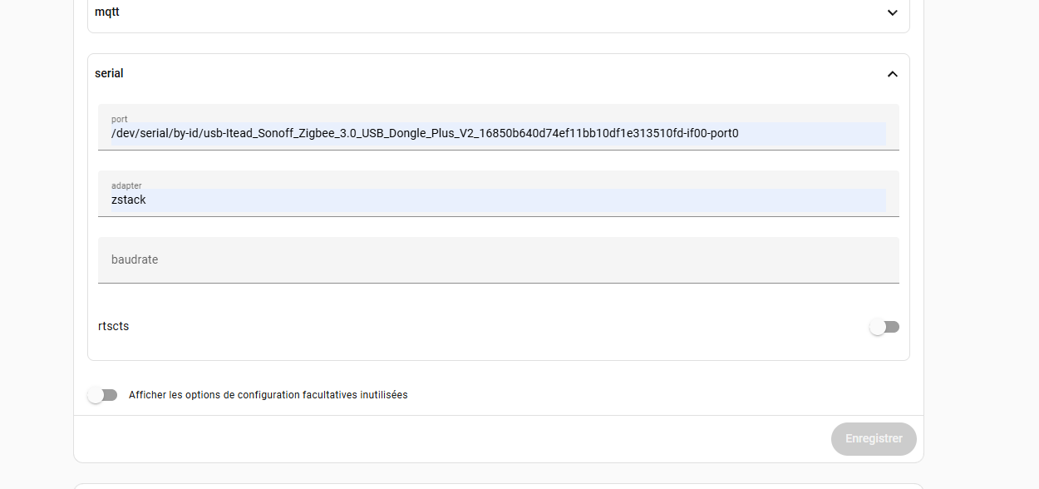The image size is (1039, 489).
Task: Click the 'baudrate' placeholder text
Action: pyautogui.click(x=135, y=259)
